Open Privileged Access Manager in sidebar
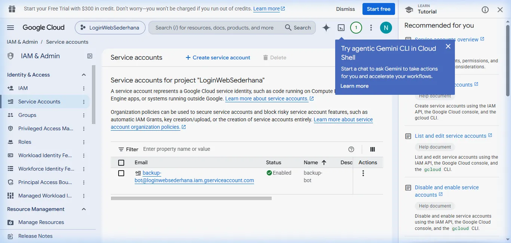Viewport: 511px width, 243px height. click(x=46, y=128)
